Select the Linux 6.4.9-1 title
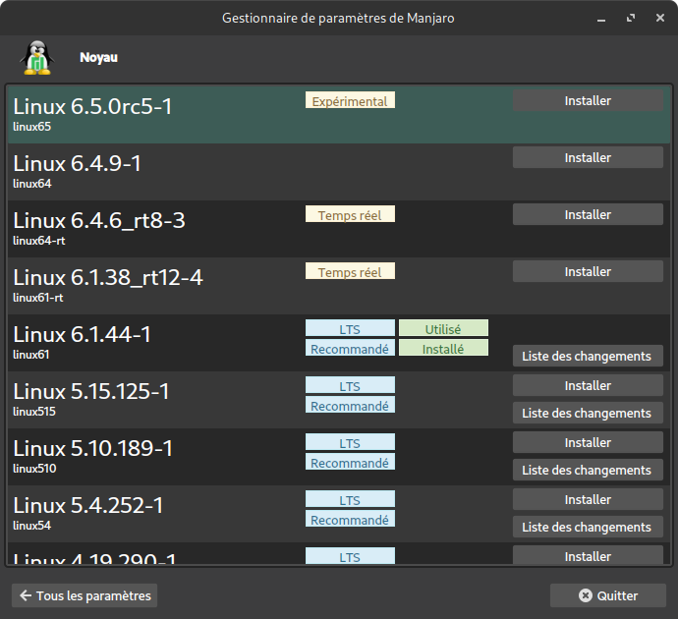 coord(77,163)
